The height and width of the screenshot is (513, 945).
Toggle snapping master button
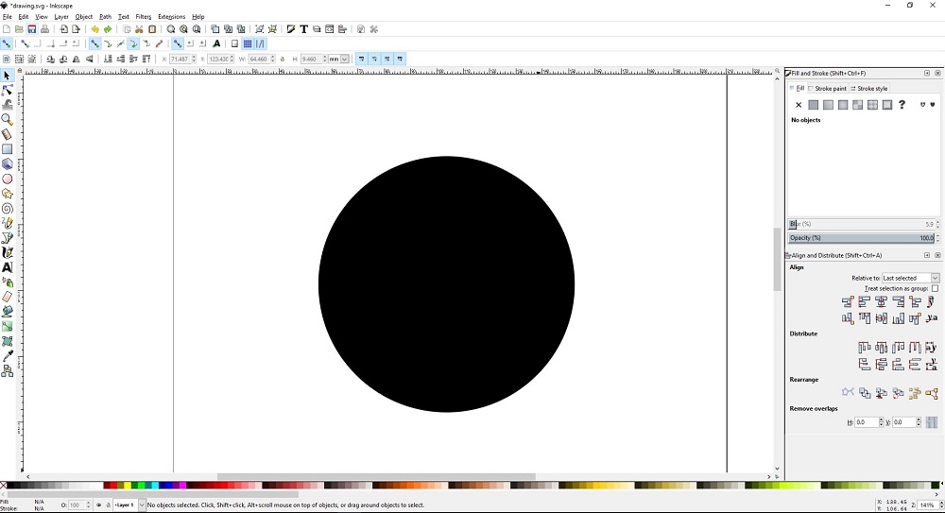pyautogui.click(x=6, y=44)
